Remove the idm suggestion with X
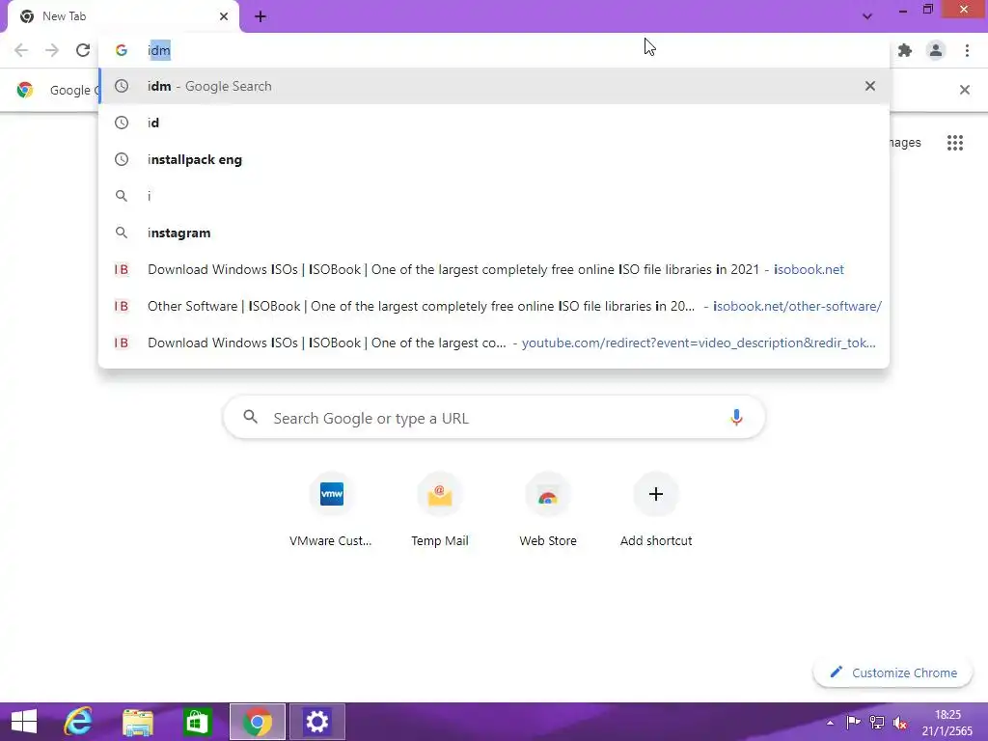The height and width of the screenshot is (741, 988). click(x=870, y=86)
